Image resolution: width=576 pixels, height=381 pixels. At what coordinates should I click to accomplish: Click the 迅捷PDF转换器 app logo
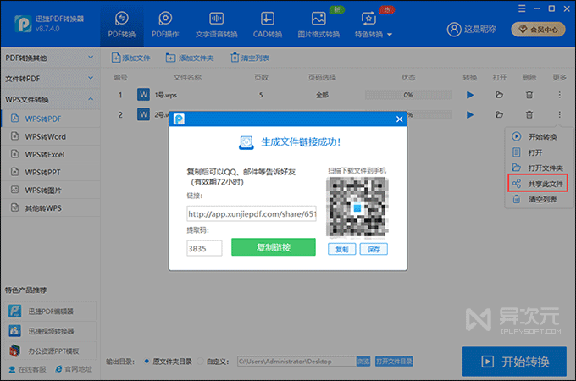23,24
